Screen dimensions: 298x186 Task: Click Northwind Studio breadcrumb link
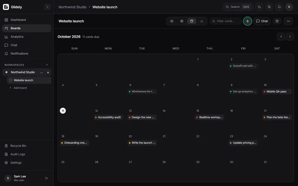72,7
